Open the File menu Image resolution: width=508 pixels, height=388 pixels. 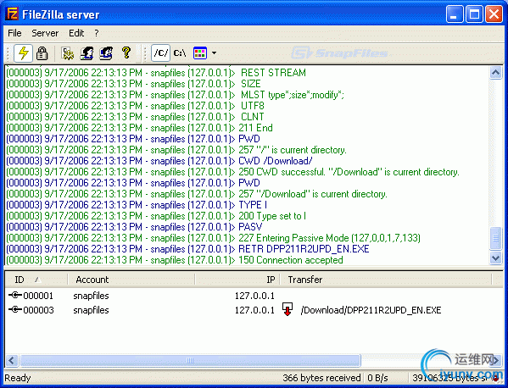14,33
